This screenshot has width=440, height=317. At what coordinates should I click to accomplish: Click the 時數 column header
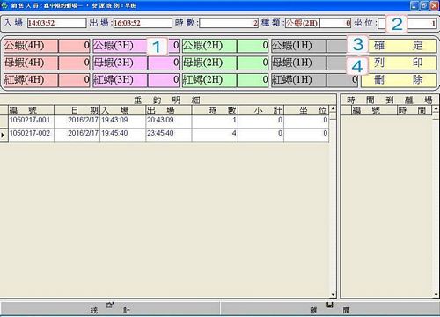[215, 110]
